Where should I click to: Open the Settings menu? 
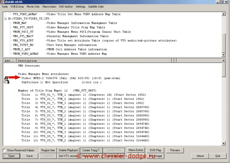click(x=80, y=7)
